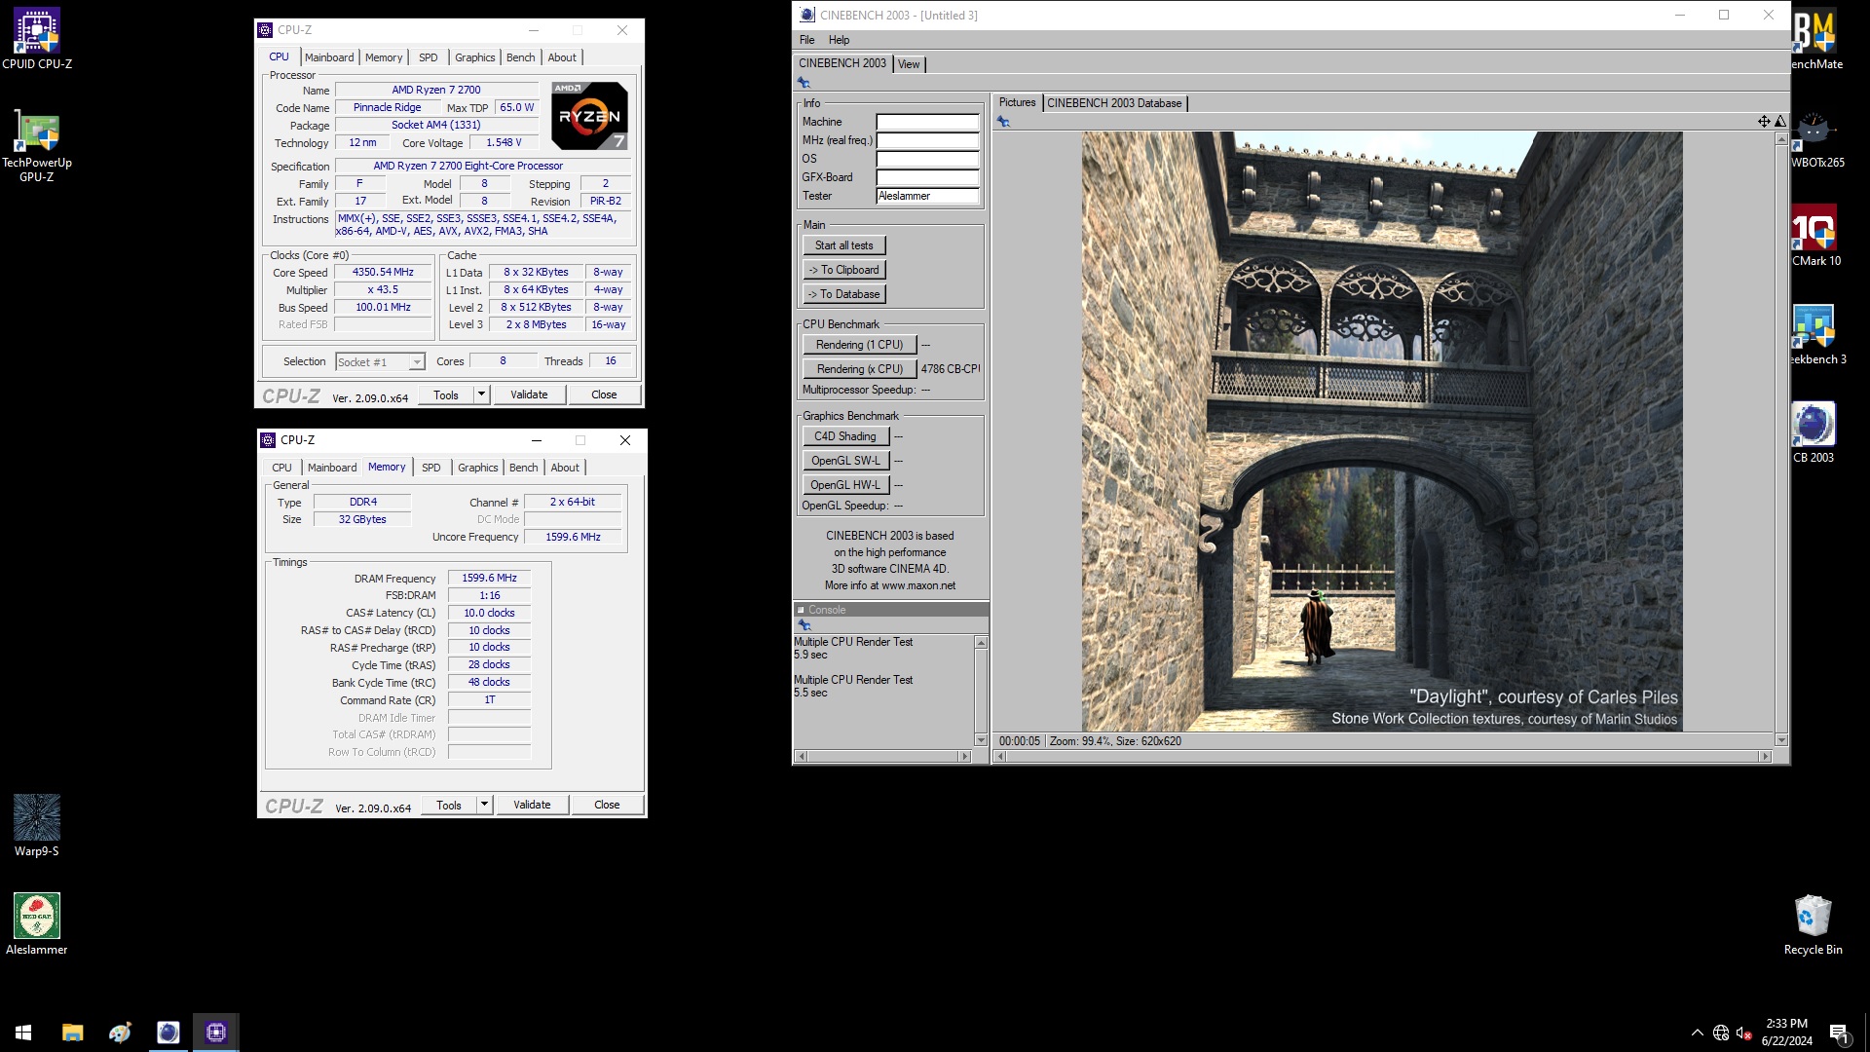Image resolution: width=1870 pixels, height=1052 pixels.
Task: Click the rendered Daylight picture
Action: click(x=1382, y=432)
